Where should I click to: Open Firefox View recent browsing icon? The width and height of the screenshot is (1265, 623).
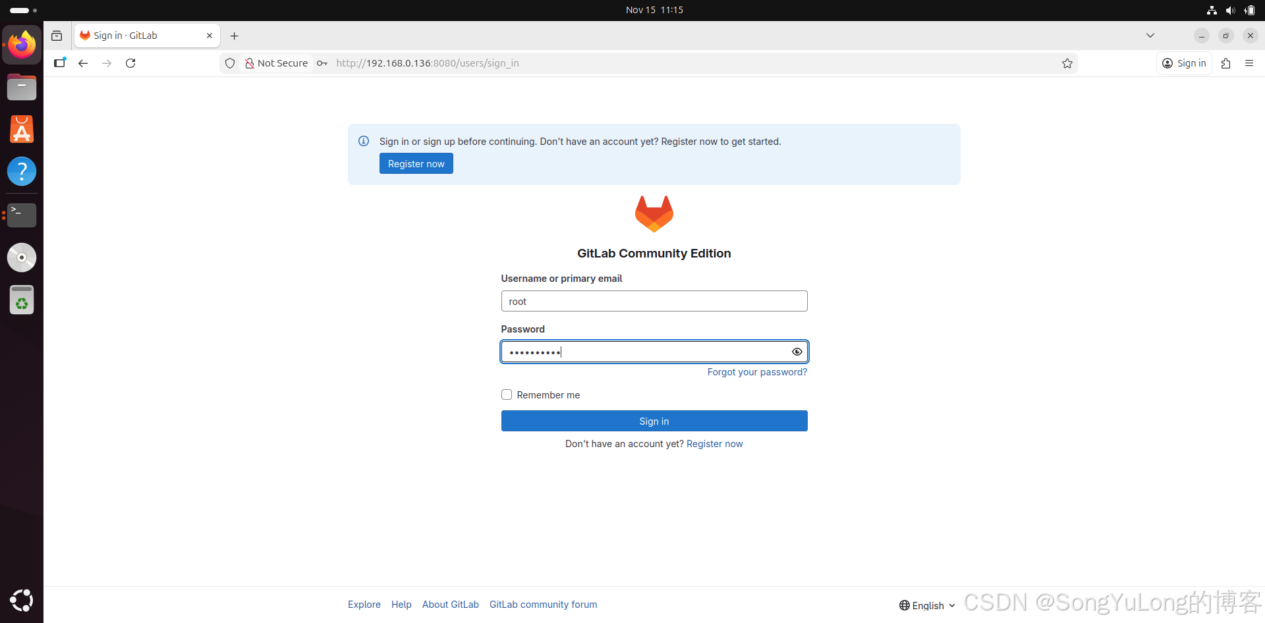point(57,36)
